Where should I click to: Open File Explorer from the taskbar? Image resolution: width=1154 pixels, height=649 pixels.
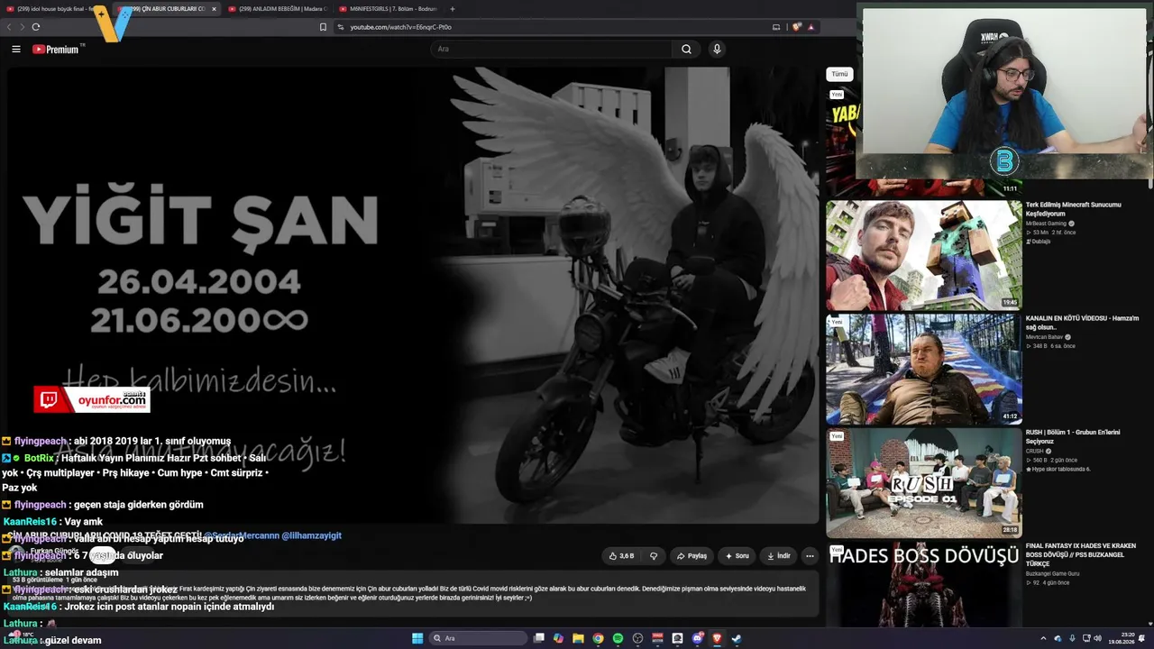(578, 638)
